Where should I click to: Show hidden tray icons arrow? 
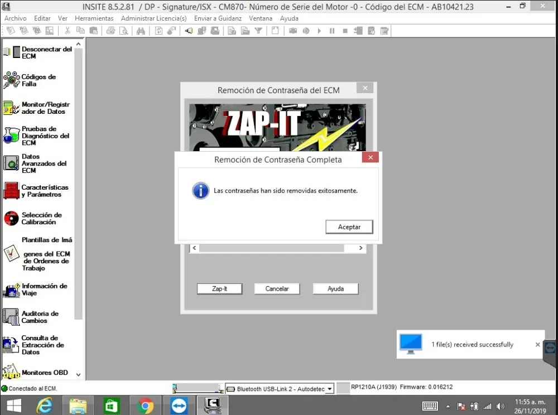448,406
